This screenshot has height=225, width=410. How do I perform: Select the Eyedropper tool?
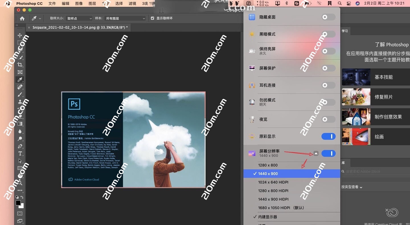[20, 80]
